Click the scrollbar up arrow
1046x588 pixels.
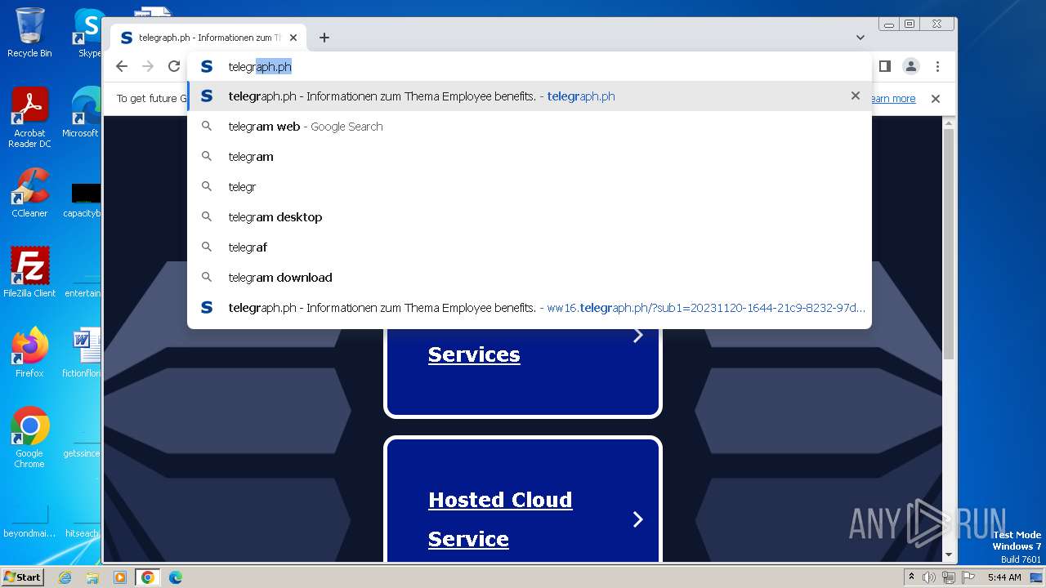(x=949, y=123)
